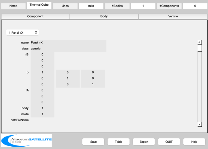Image resolution: width=208 pixels, height=149 pixels.
Task: Click the vertical scrollbar thumb
Action: point(199,48)
